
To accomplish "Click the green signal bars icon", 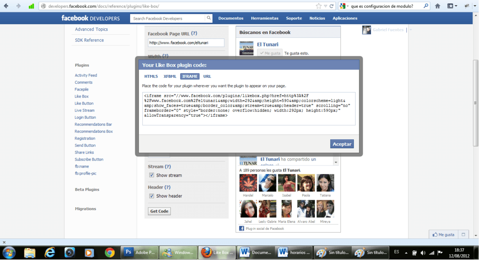I will click(x=31, y=6).
